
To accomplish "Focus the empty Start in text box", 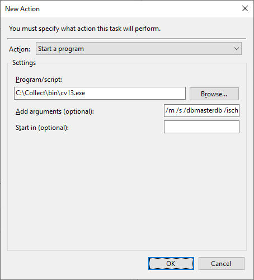I will point(201,127).
